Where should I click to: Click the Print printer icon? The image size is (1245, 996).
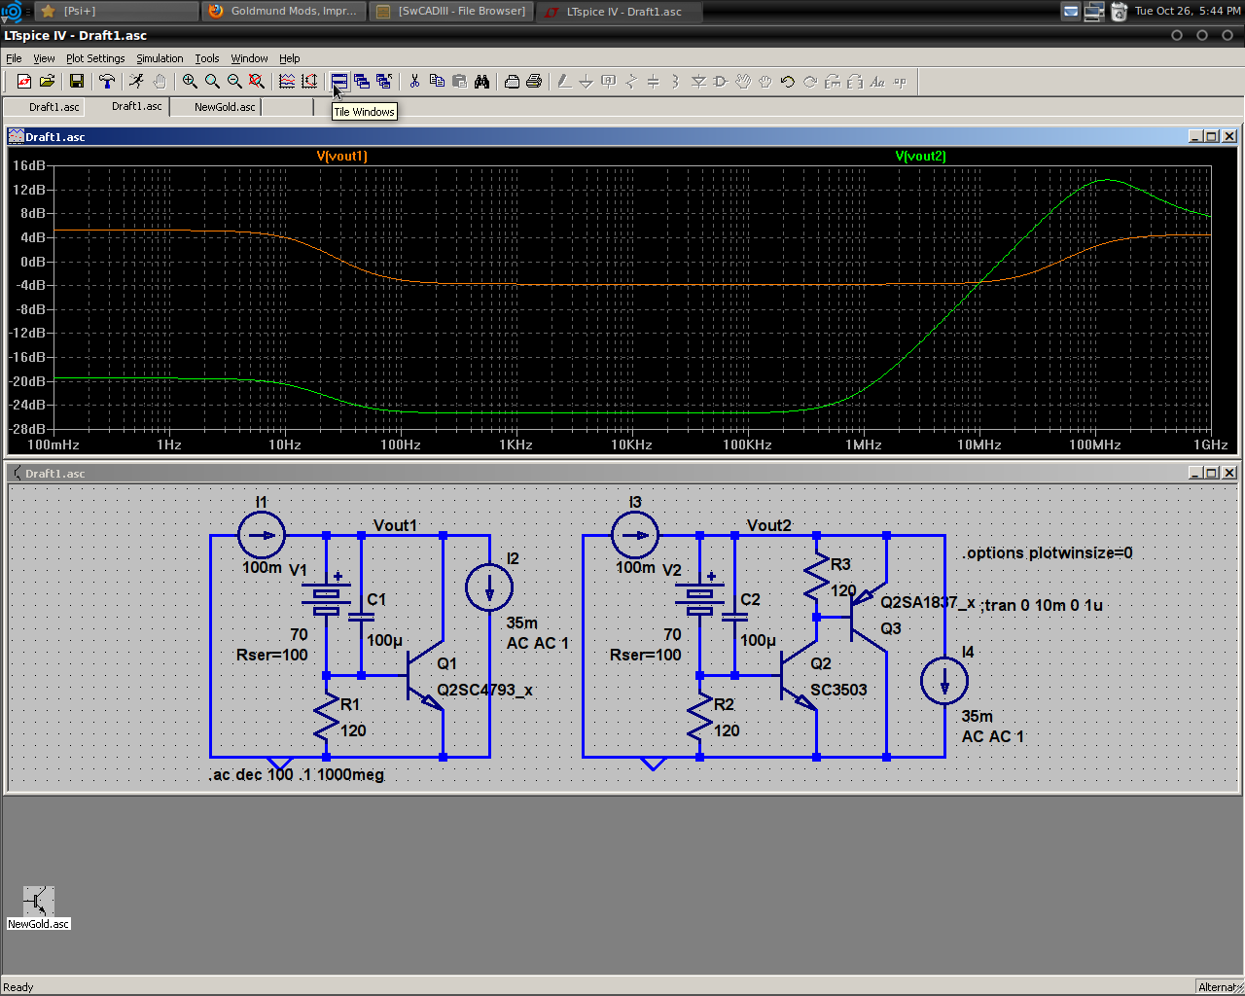point(534,82)
